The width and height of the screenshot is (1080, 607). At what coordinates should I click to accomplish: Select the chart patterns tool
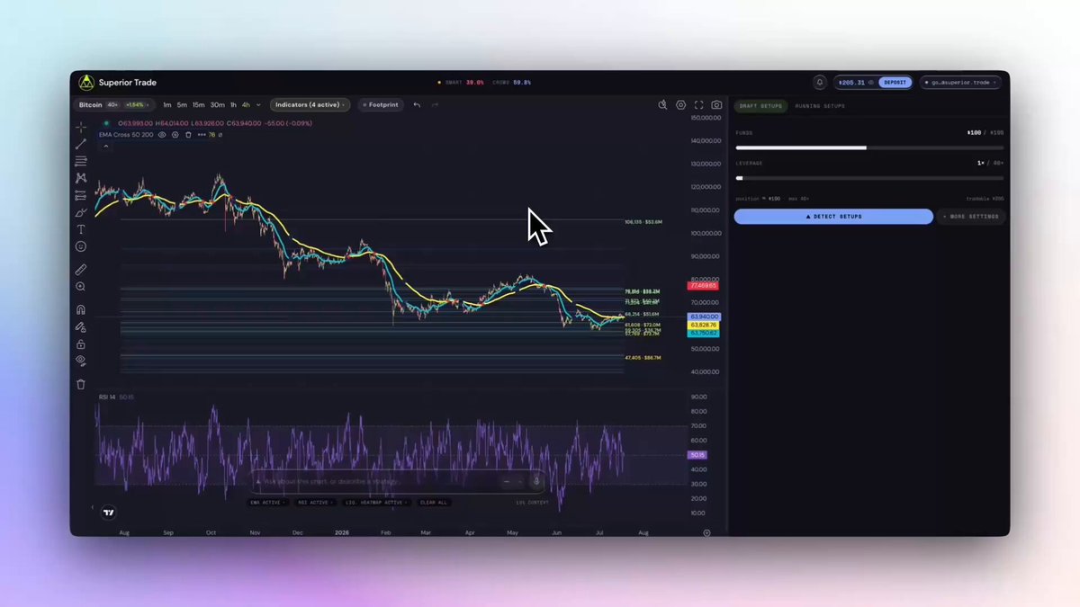(81, 178)
